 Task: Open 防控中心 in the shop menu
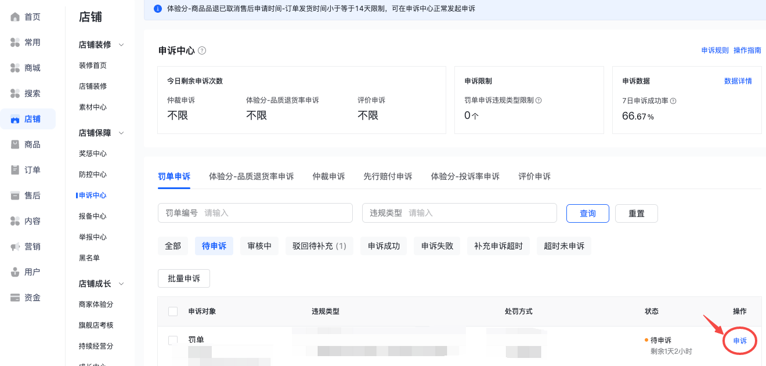[x=93, y=175]
